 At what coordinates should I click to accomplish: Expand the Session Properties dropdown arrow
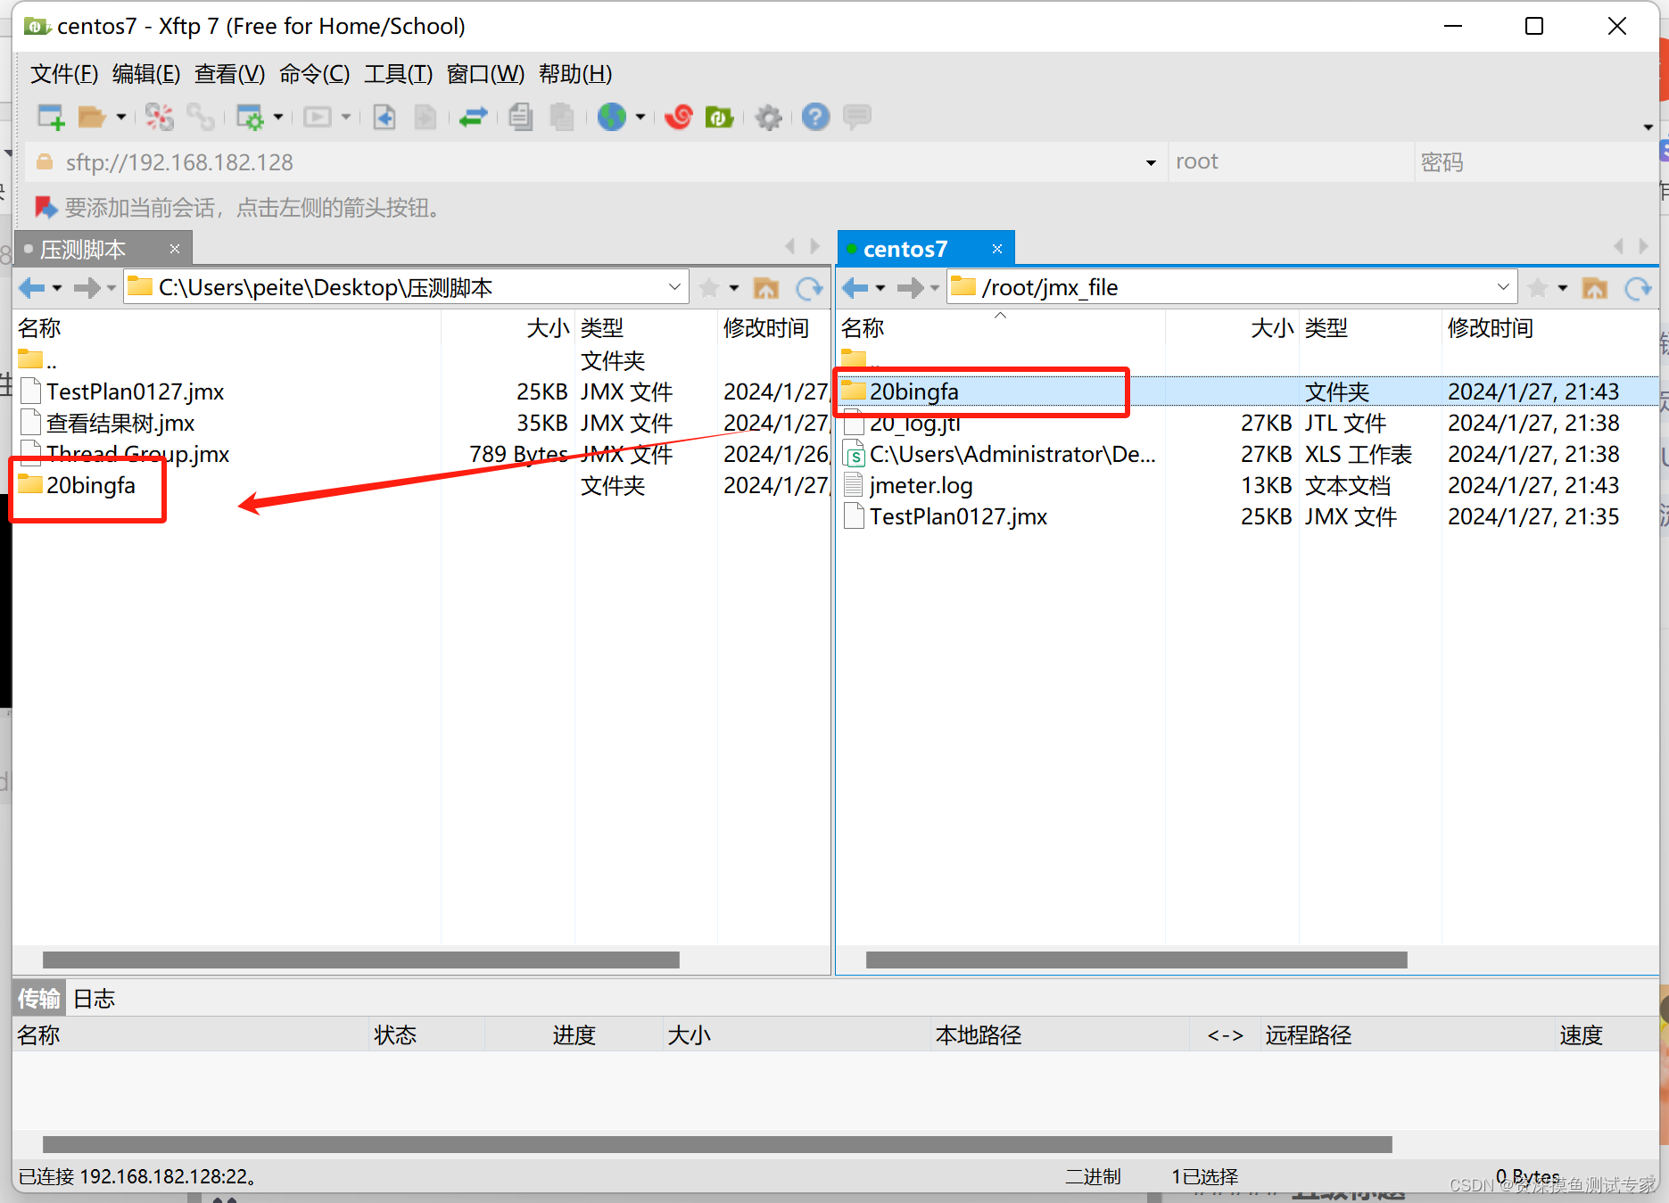tap(278, 117)
